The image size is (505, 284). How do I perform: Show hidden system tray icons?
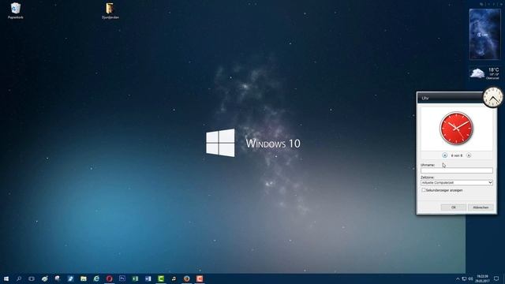point(458,278)
